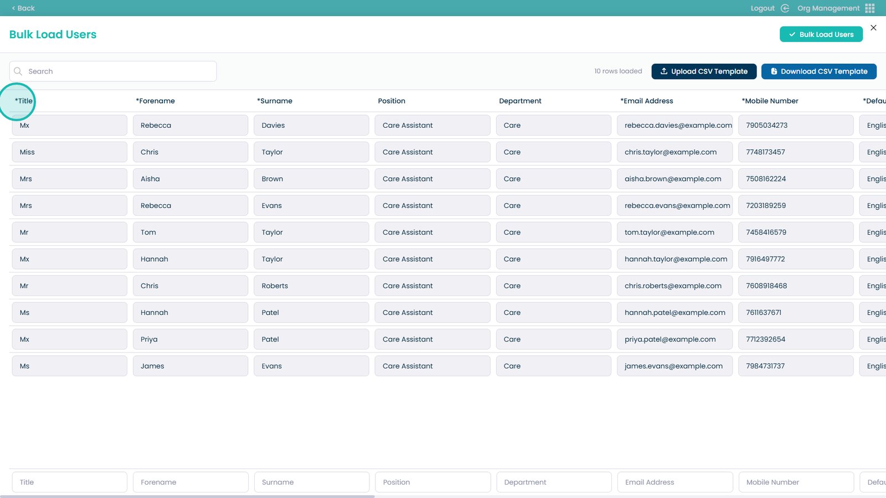886x498 pixels.
Task: Click the search magnifier icon
Action: click(18, 71)
